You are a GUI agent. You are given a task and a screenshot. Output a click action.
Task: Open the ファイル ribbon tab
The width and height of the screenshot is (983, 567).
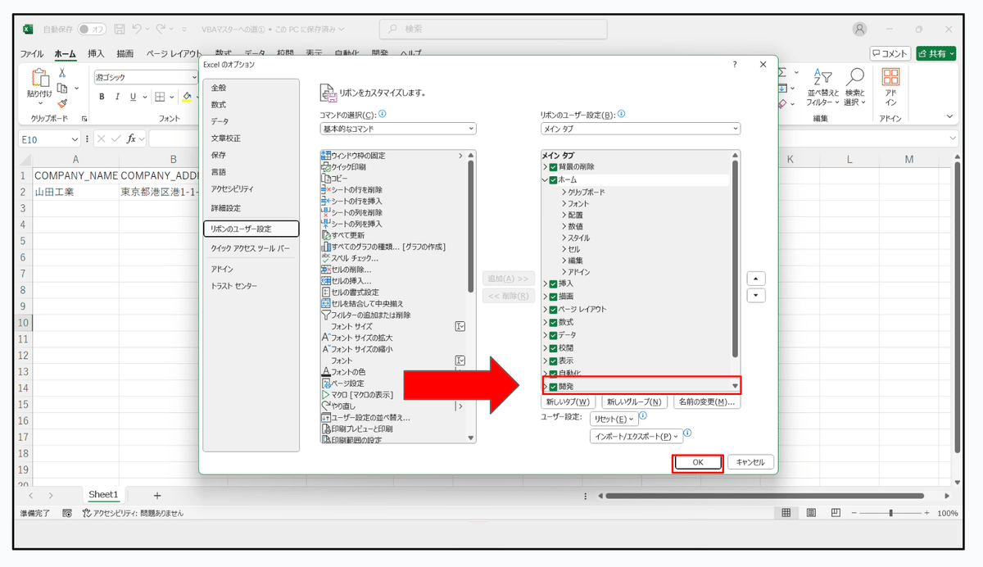coord(32,54)
